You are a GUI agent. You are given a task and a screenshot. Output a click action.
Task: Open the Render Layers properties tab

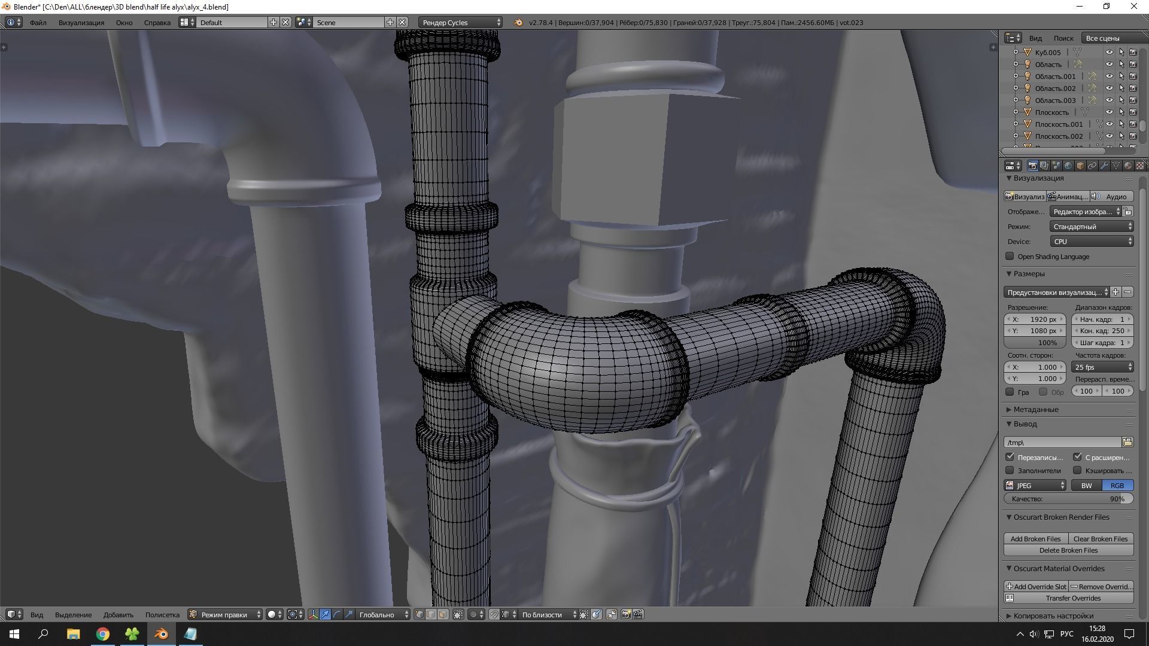coord(1044,166)
